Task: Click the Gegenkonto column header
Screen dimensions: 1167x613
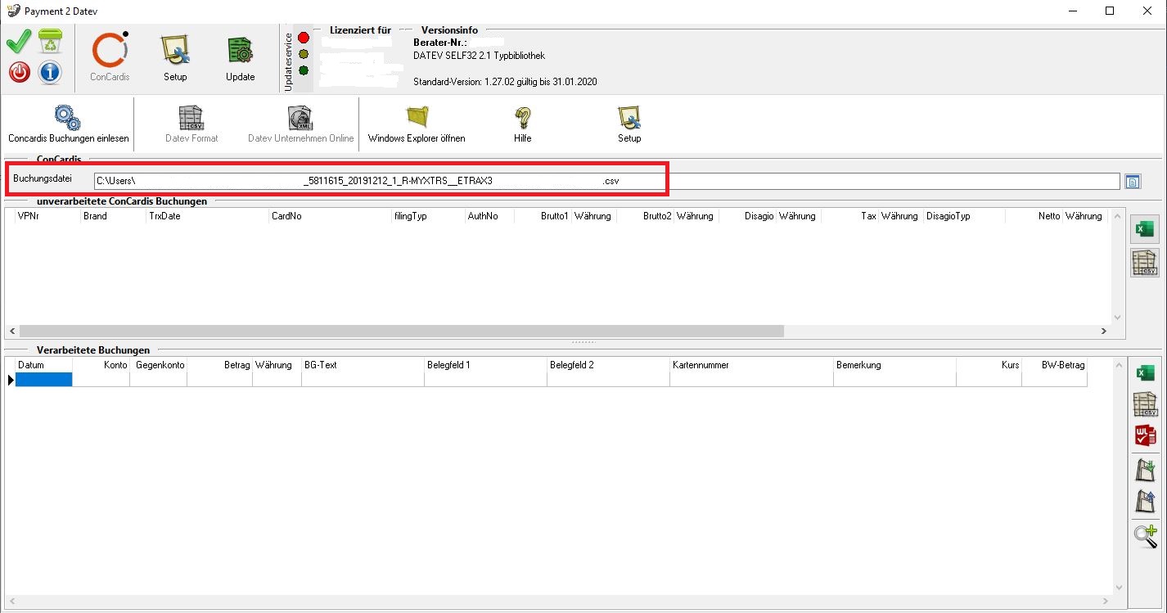Action: [158, 365]
